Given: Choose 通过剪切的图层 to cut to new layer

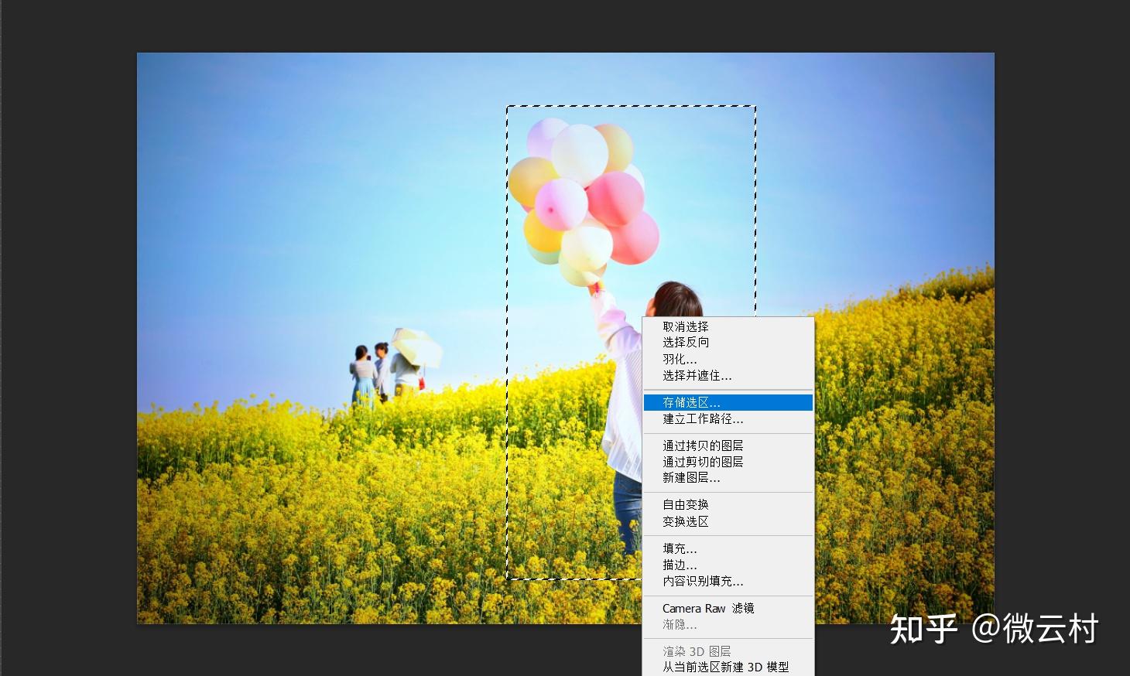Looking at the screenshot, I should point(701,462).
